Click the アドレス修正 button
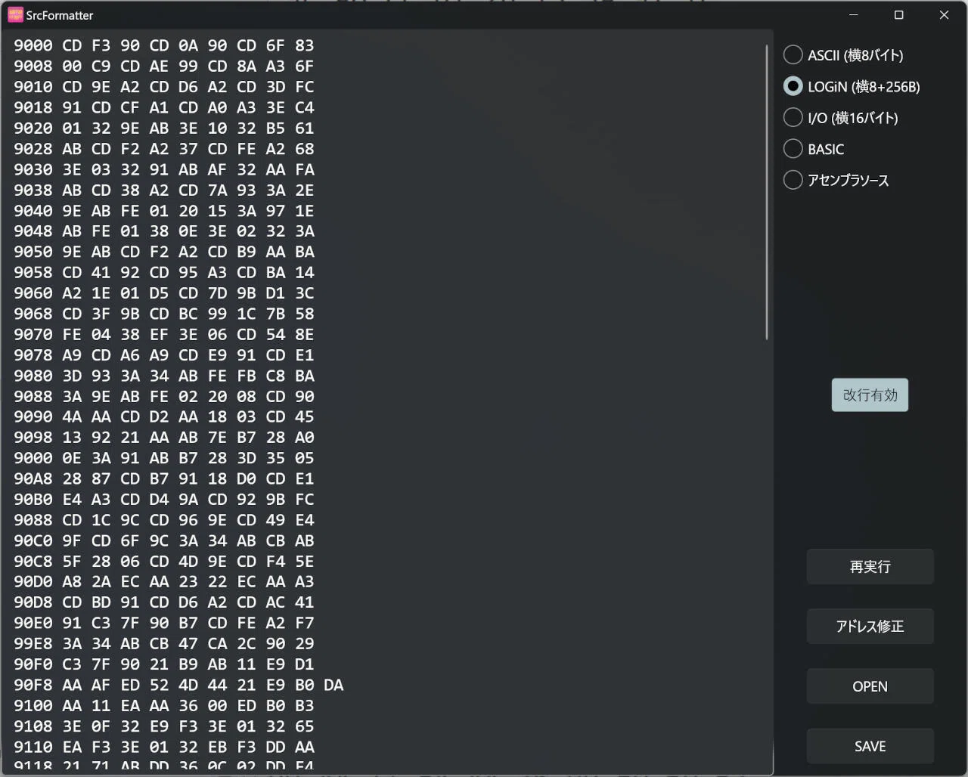Viewport: 968px width, 777px height. 870,627
